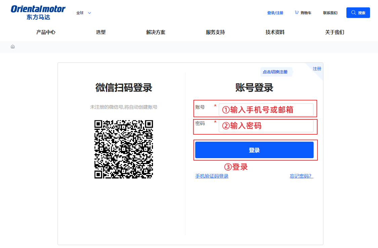Open the 全球 region dropdown
378x248 pixels.
pyautogui.click(x=83, y=12)
